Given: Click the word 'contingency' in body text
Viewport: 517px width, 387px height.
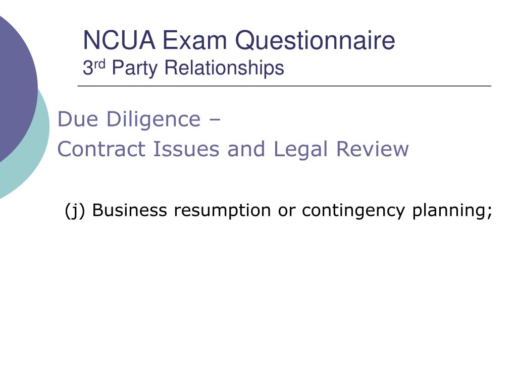Looking at the screenshot, I should point(353,211).
